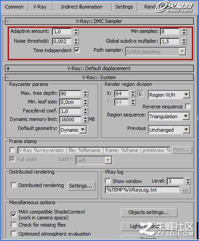199x241 pixels.
Task: Toggle the Full width checkbox
Action: click(x=12, y=159)
